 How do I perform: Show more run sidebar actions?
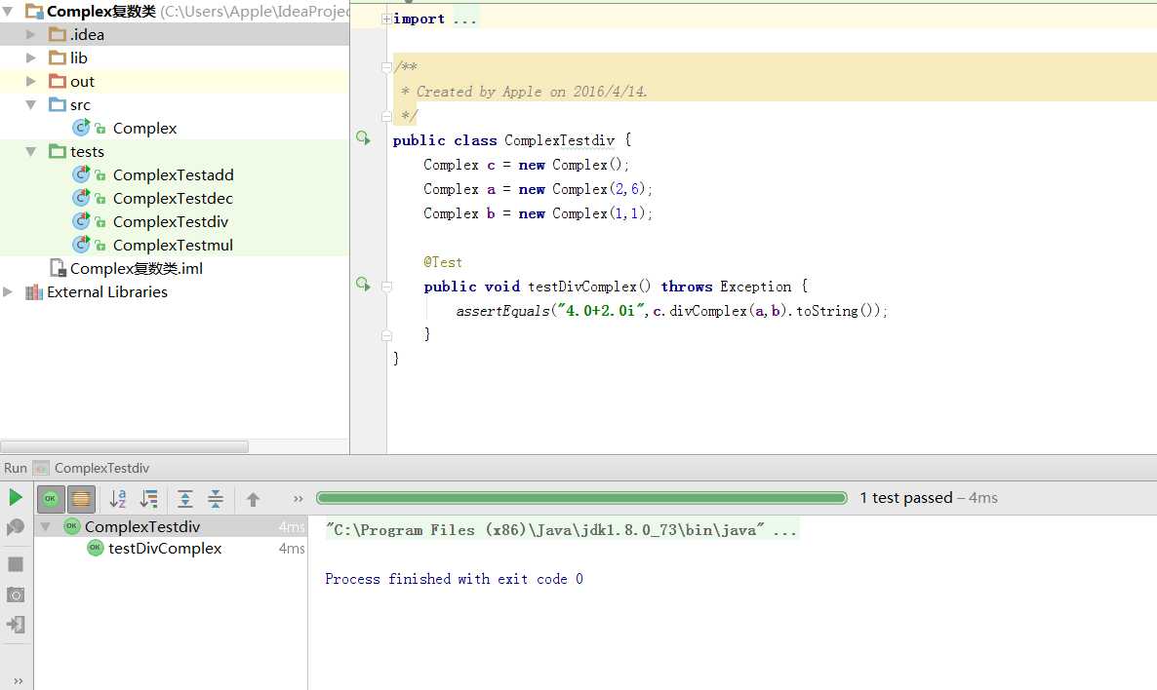tap(18, 680)
